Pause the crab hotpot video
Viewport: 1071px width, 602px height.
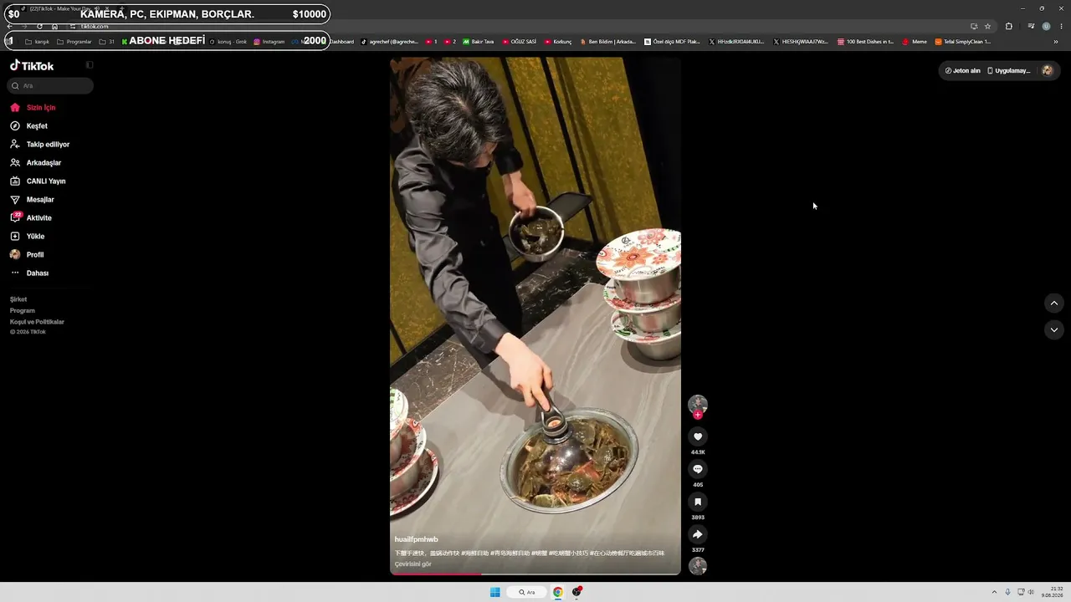(x=535, y=316)
